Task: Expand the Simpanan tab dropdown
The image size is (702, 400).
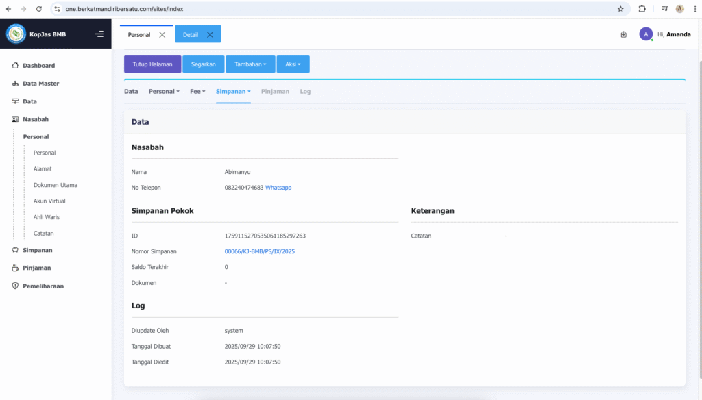Action: pos(233,91)
